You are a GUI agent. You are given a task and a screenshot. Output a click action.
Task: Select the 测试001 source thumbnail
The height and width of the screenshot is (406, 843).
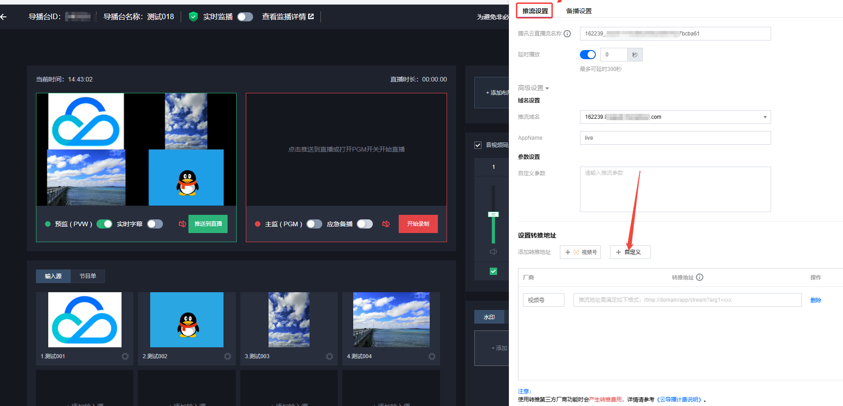85,320
